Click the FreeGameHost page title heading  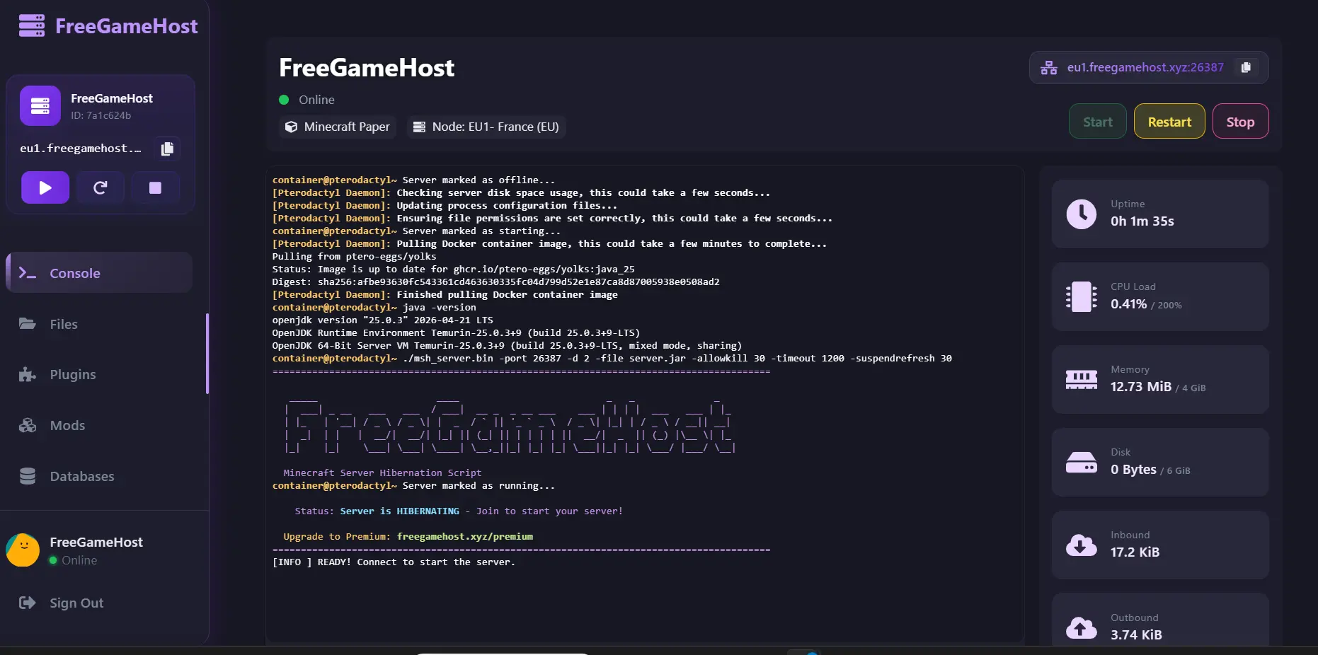pyautogui.click(x=367, y=68)
